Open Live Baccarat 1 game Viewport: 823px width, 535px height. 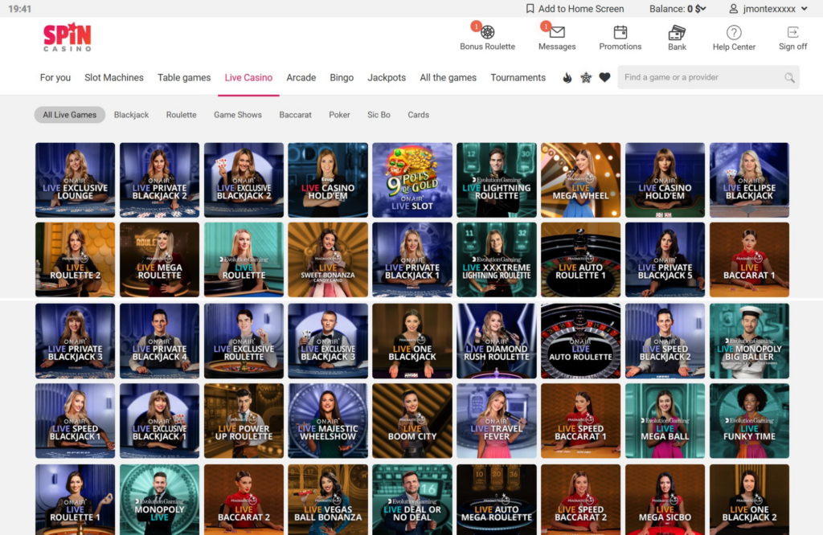coord(749,259)
